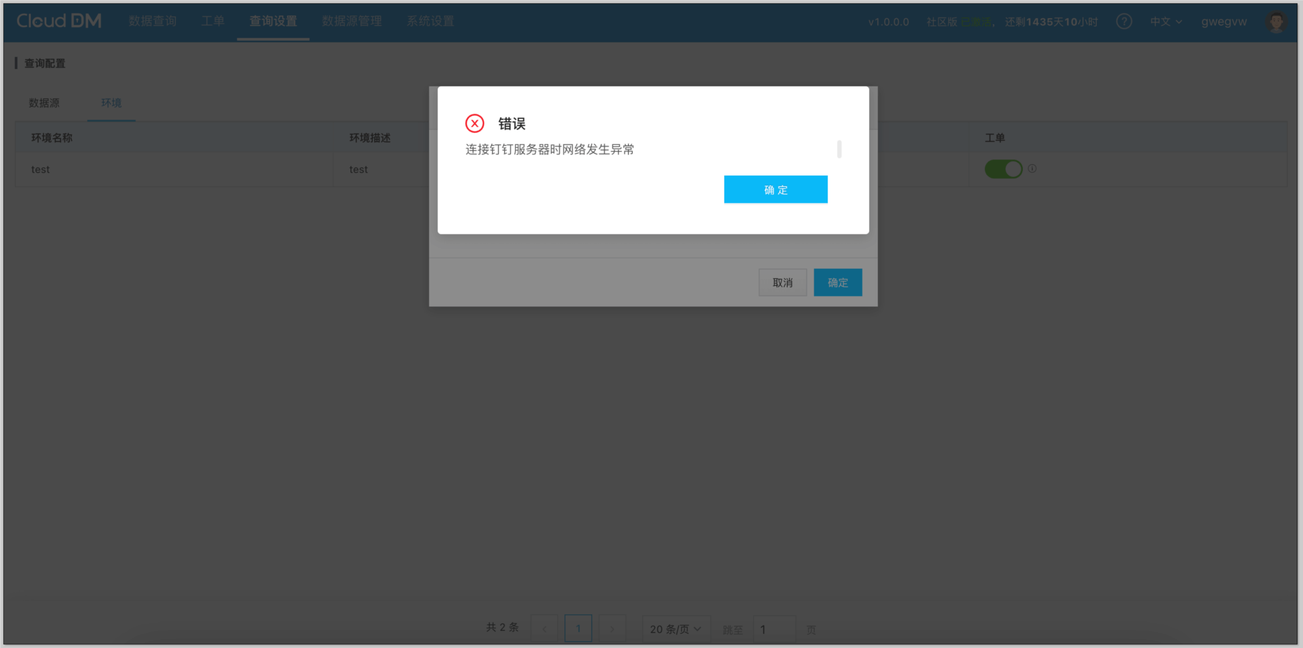The image size is (1303, 648).
Task: Open the 数据查询 menu
Action: point(153,21)
